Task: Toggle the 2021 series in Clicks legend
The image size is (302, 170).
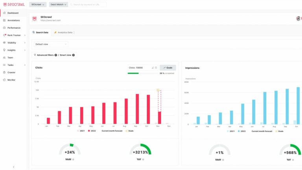Action: (81, 131)
